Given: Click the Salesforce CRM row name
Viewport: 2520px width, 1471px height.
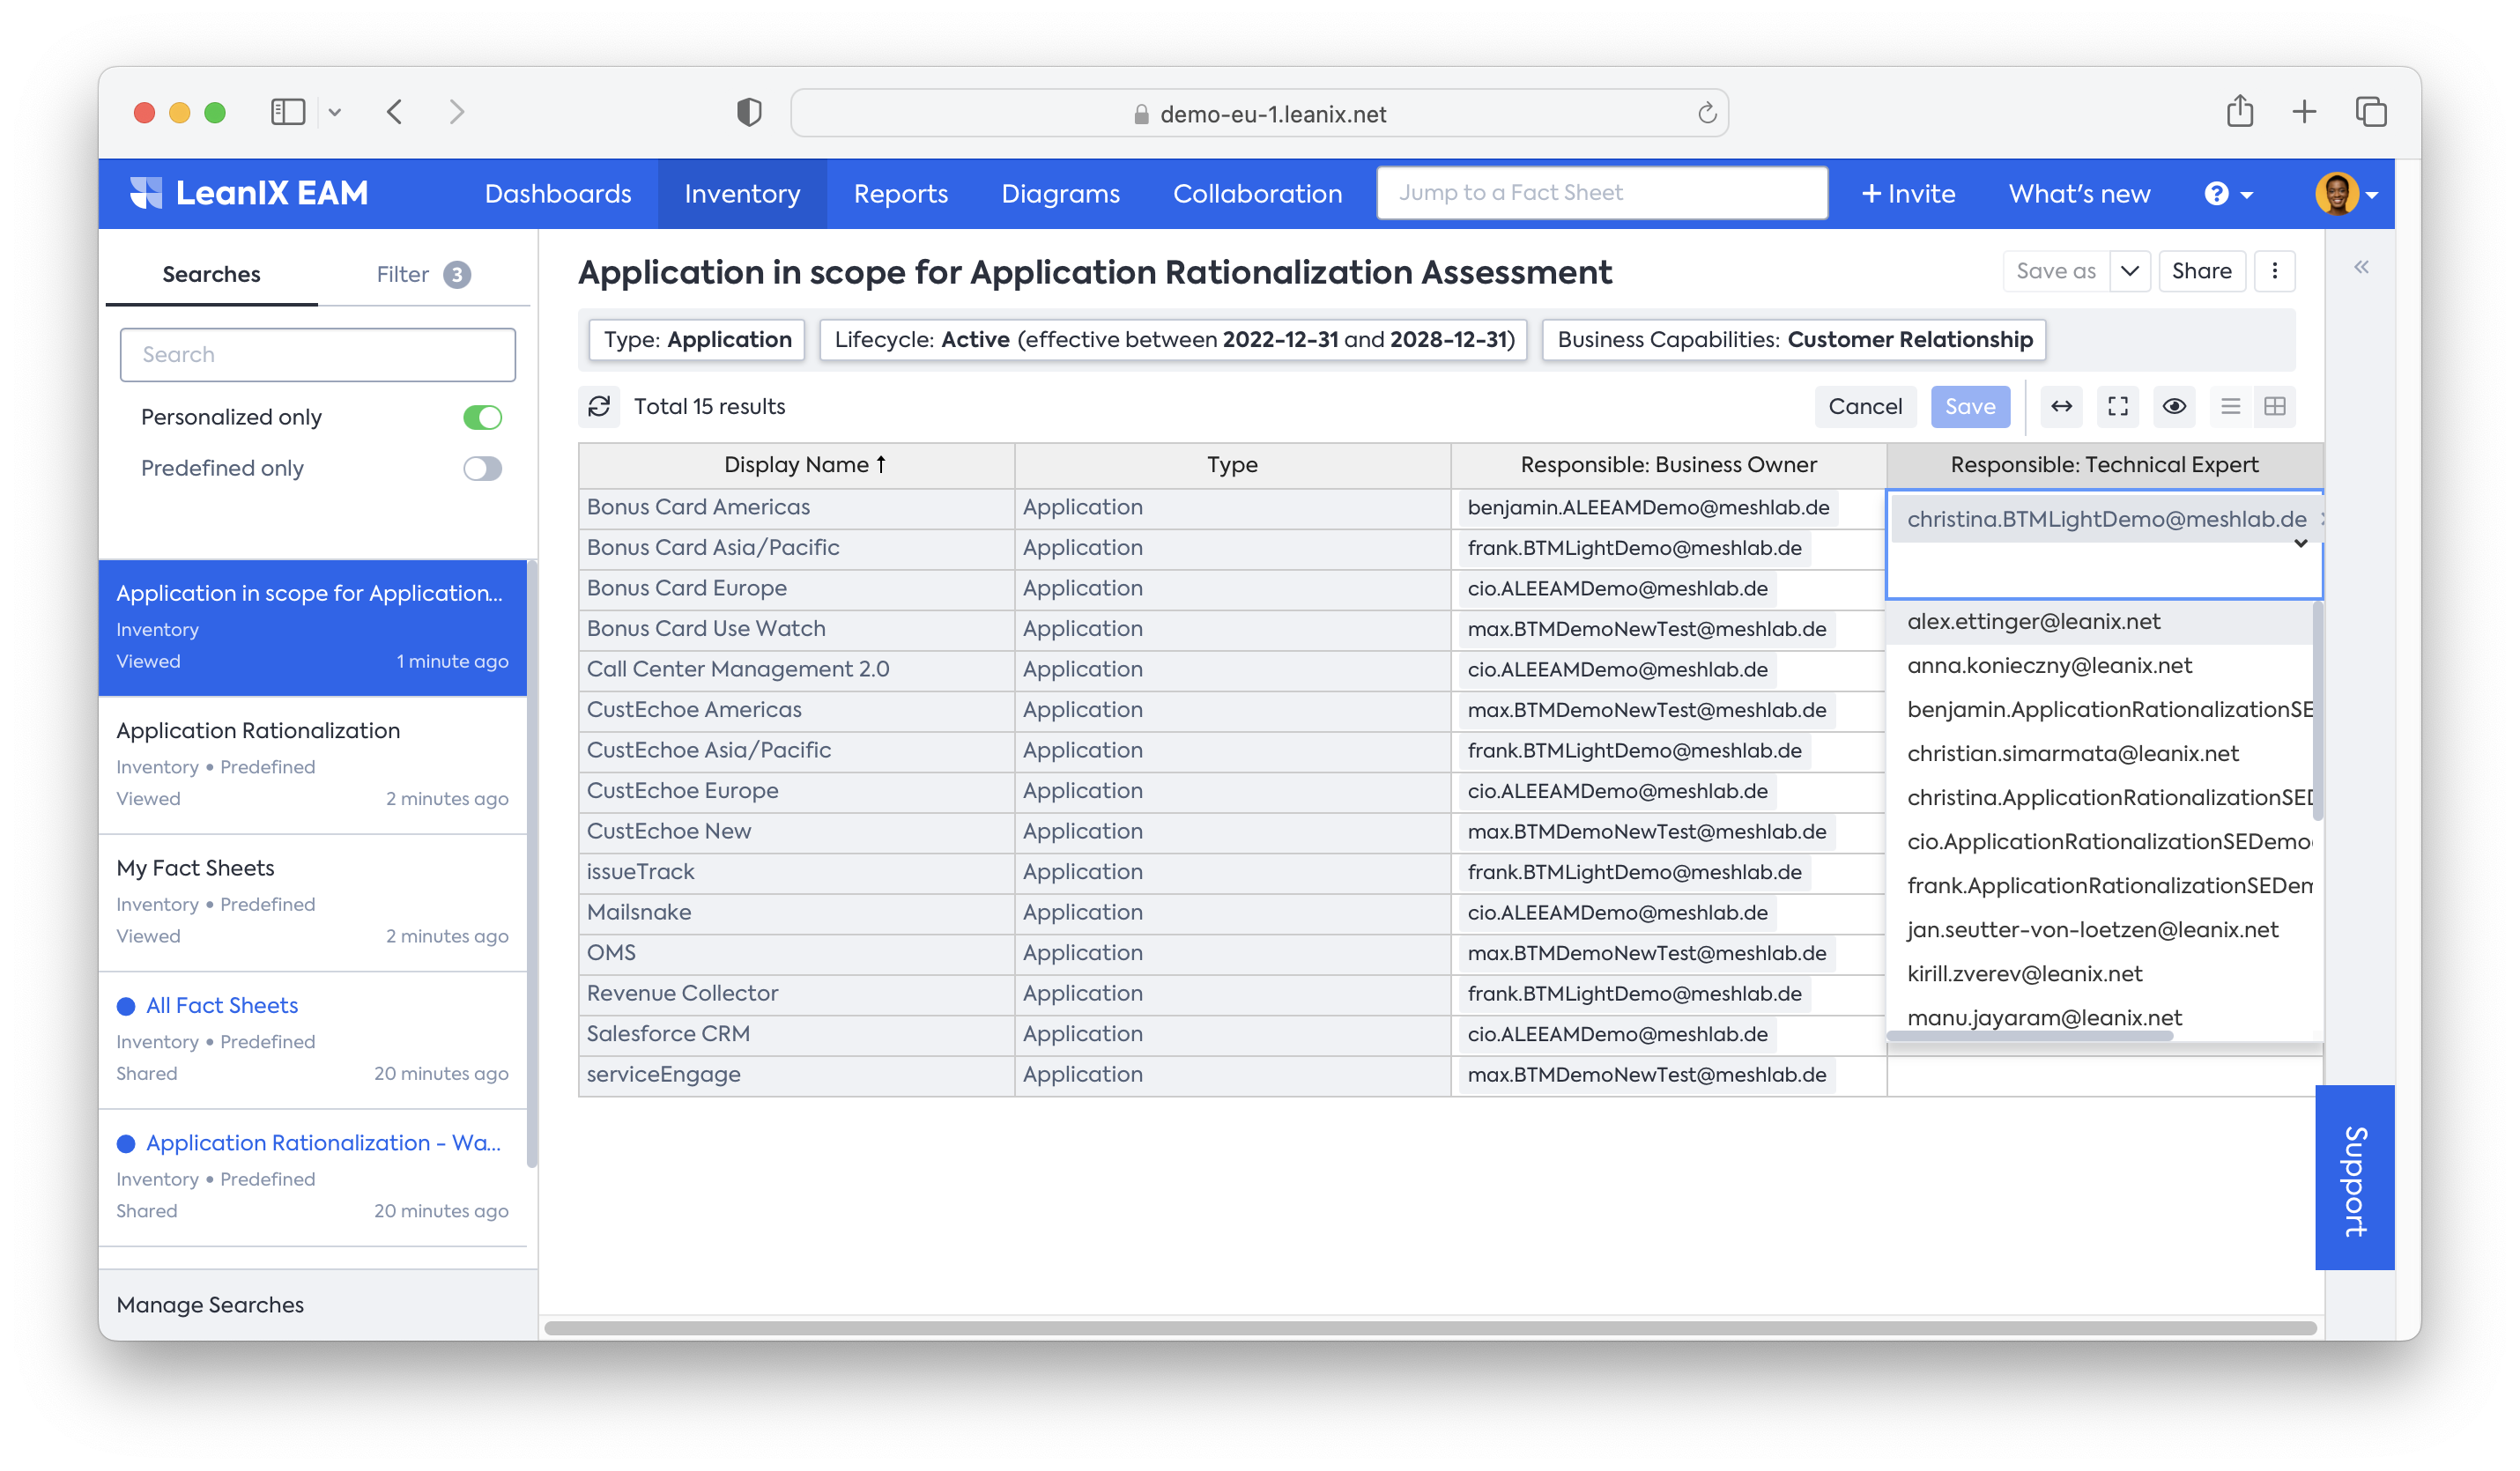Looking at the screenshot, I should click(668, 1033).
